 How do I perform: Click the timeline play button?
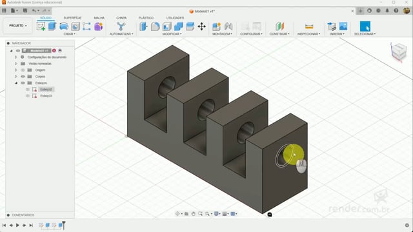point(17,225)
